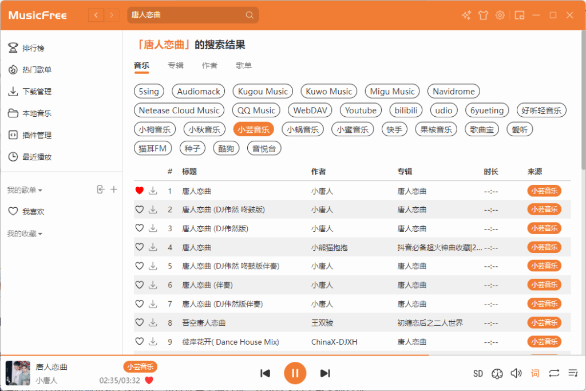Play the previous track
Image resolution: width=586 pixels, height=391 pixels.
pos(266,373)
